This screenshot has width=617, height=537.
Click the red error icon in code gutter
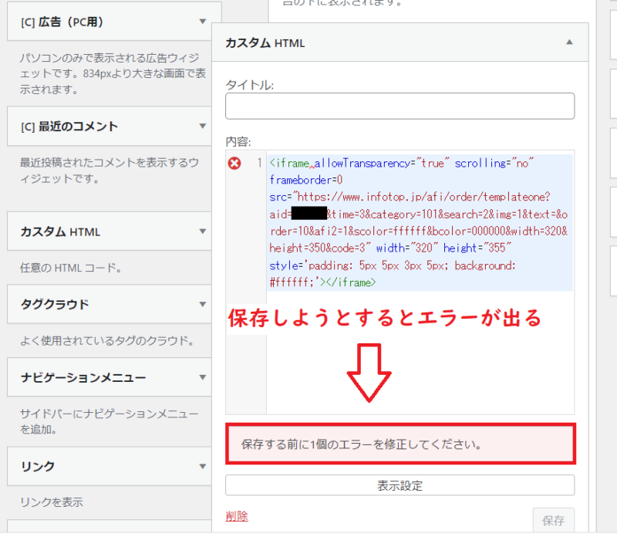[x=235, y=163]
